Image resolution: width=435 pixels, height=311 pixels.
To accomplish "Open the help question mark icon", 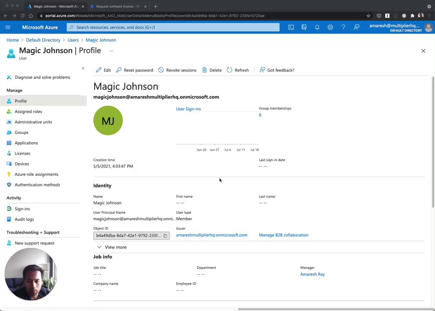I will 343,27.
